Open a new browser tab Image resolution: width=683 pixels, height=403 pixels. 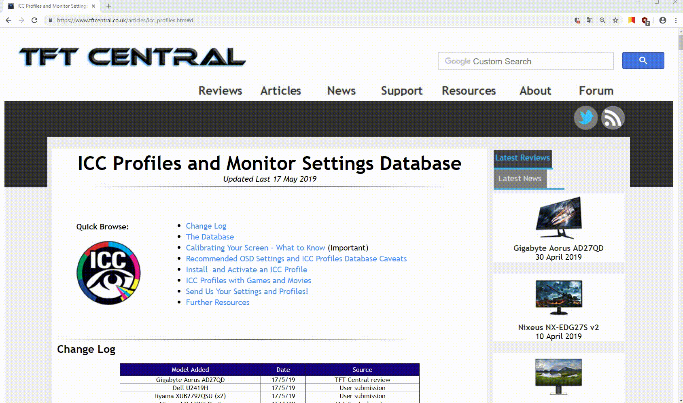pyautogui.click(x=108, y=6)
